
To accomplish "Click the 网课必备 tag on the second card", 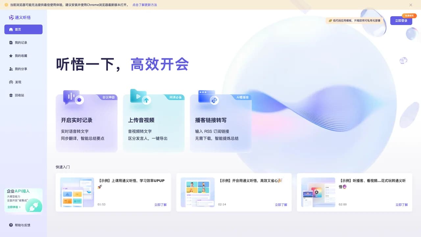I will [176, 97].
